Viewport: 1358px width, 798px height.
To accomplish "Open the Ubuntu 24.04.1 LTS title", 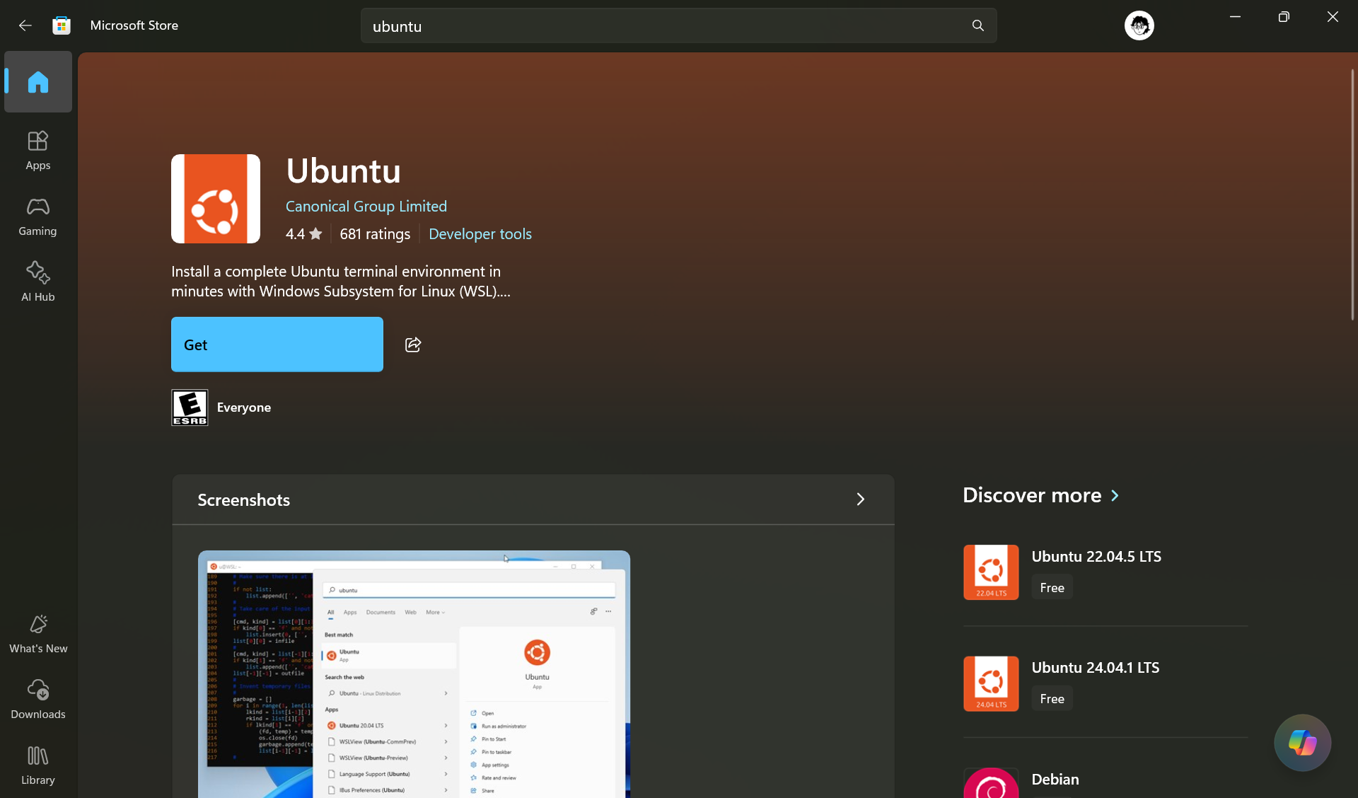I will (x=1095, y=668).
